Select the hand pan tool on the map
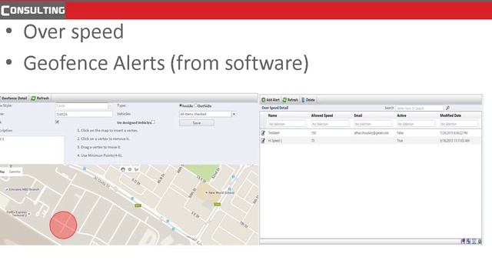Image resolution: width=492 pixels, height=277 pixels. coord(123,169)
